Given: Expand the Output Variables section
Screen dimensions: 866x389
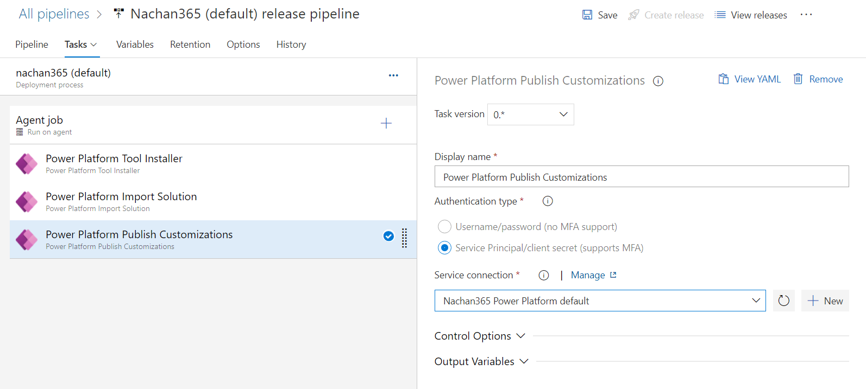Looking at the screenshot, I should pos(481,361).
